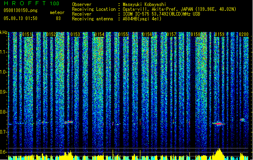Viewport: 253px width, 160px height.
Task: Click the 0200 time marker
Action: 244,34
